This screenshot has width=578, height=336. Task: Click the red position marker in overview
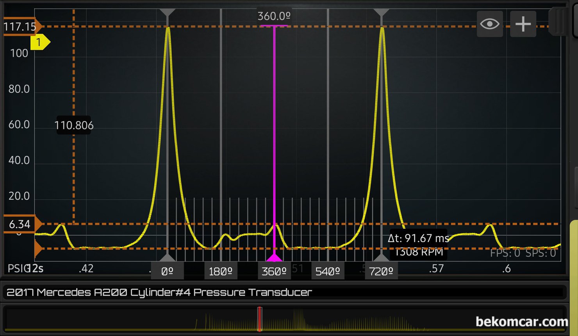point(260,319)
